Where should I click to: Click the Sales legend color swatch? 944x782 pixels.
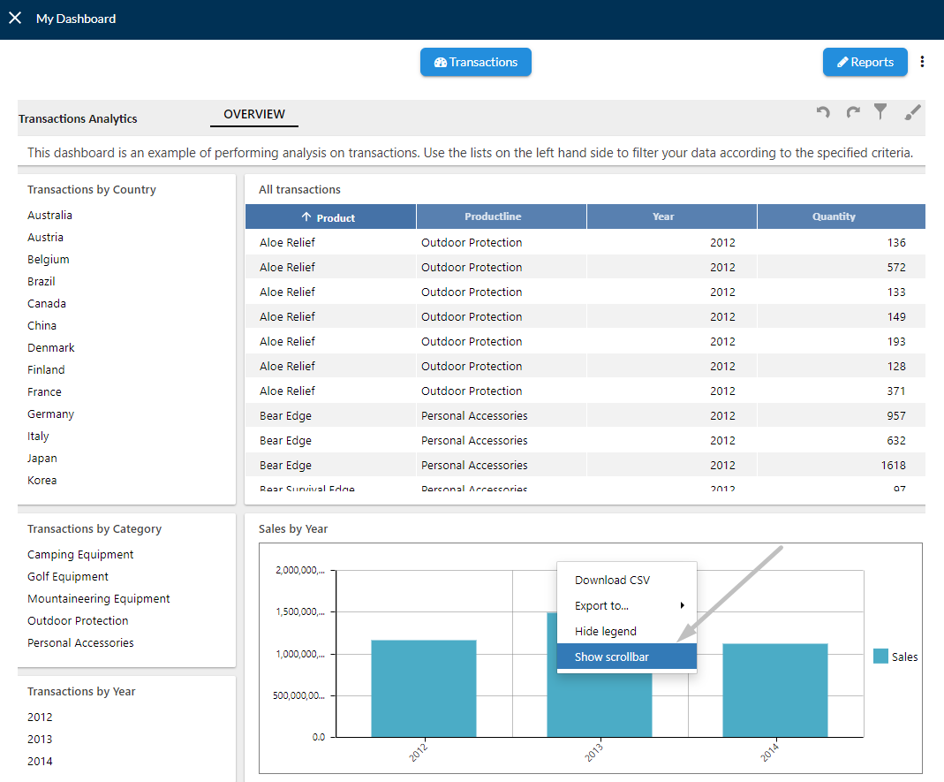pos(880,656)
